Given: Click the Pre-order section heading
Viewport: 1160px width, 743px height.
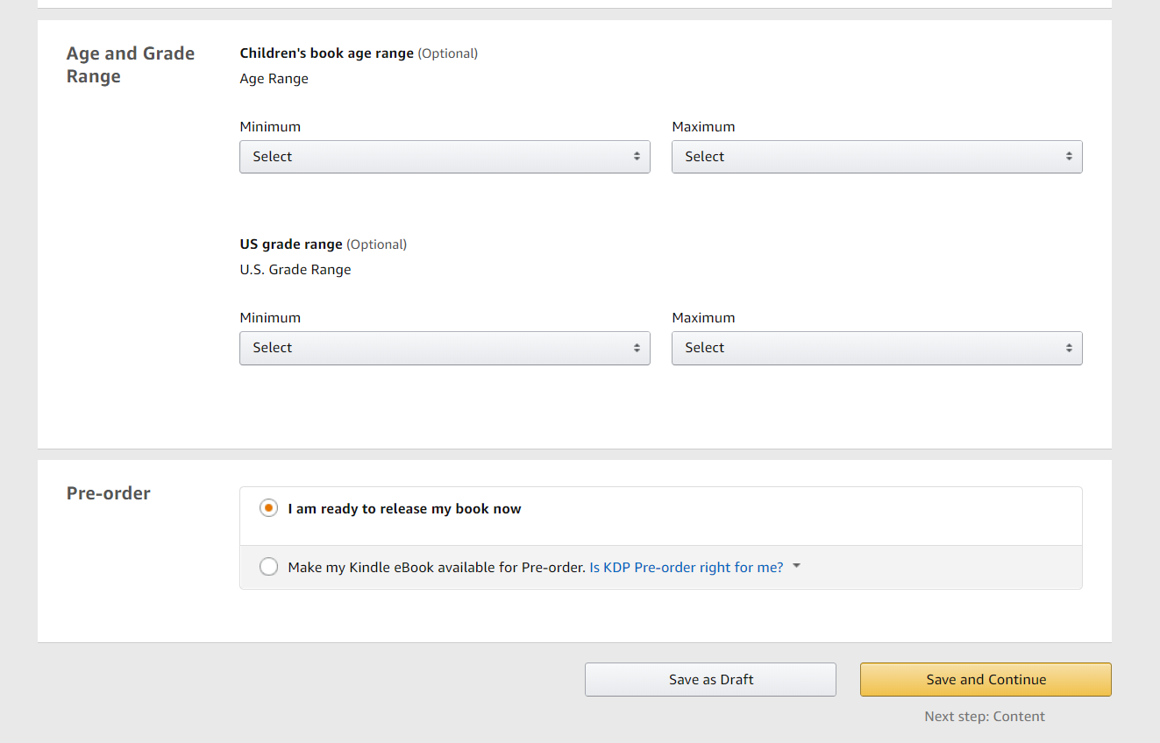Looking at the screenshot, I should [x=109, y=493].
